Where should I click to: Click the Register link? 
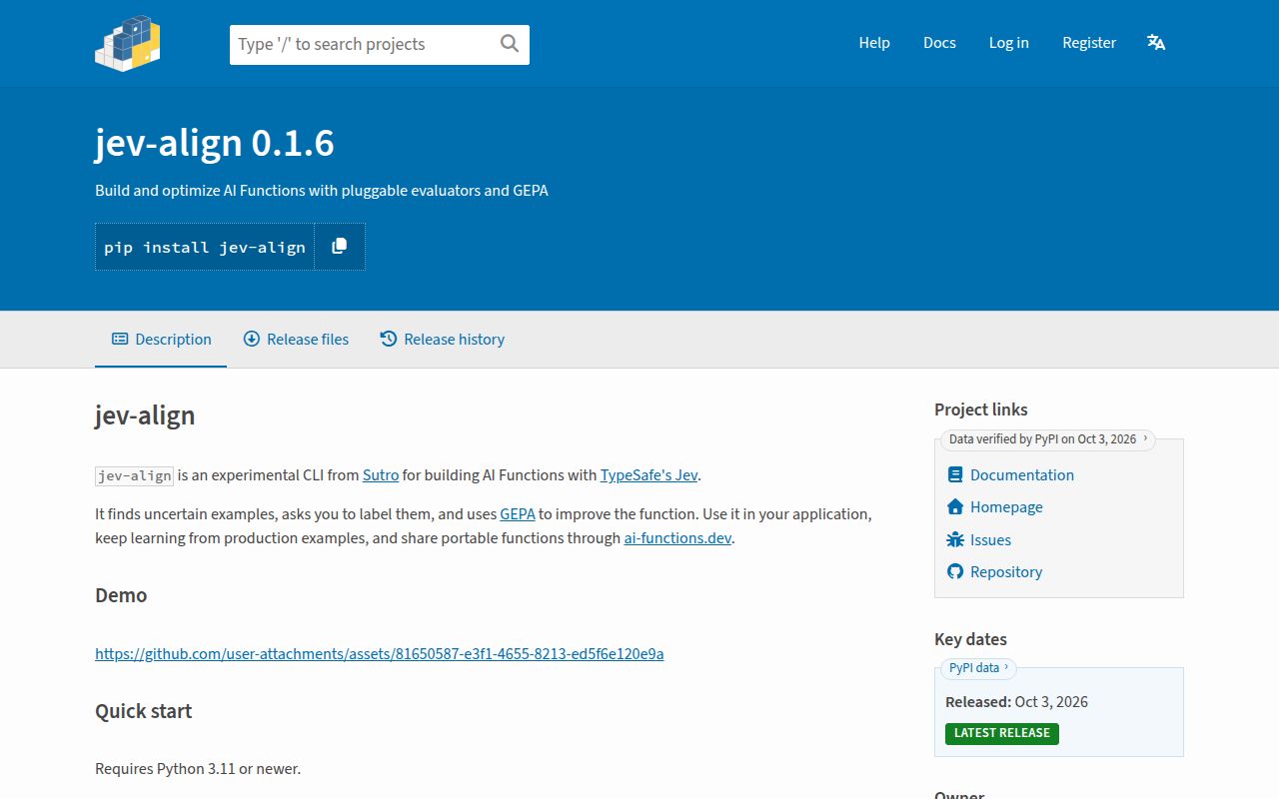point(1089,43)
